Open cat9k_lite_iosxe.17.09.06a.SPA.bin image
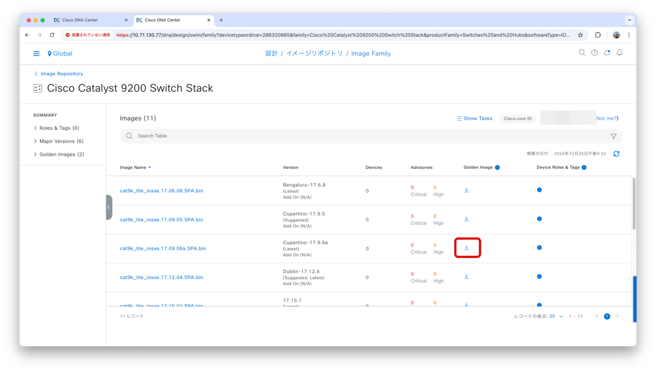Viewport: 656px width, 372px height. [x=163, y=249]
